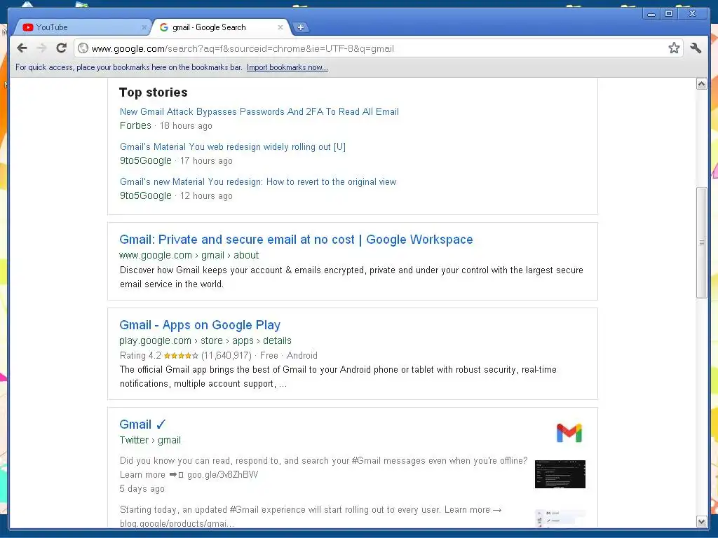Screen dimensions: 718x538
Task: Click the Gmail M logo image
Action: point(569,433)
